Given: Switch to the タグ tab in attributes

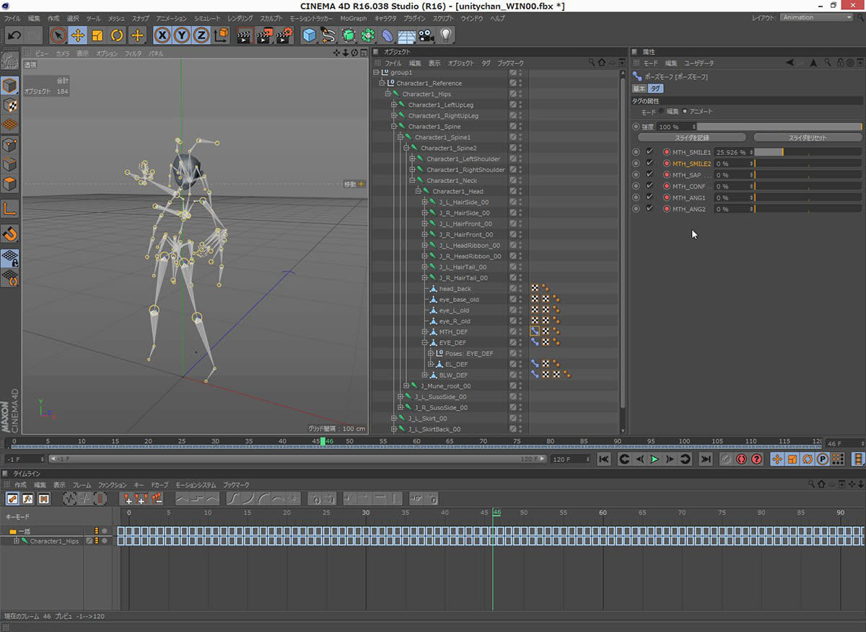Looking at the screenshot, I should tap(655, 88).
